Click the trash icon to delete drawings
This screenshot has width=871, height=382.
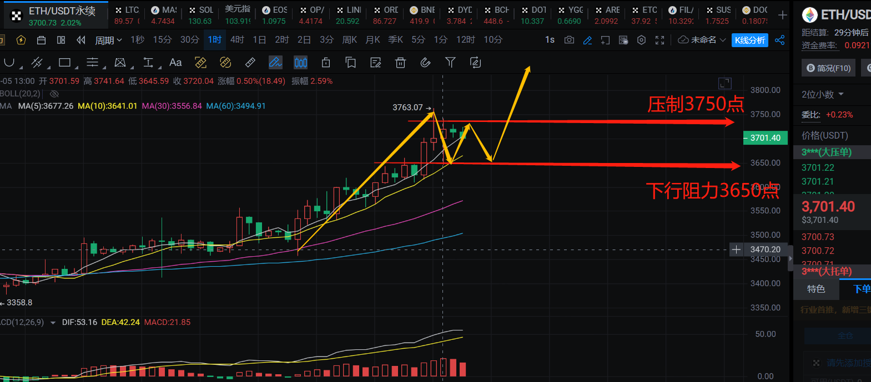click(x=400, y=63)
